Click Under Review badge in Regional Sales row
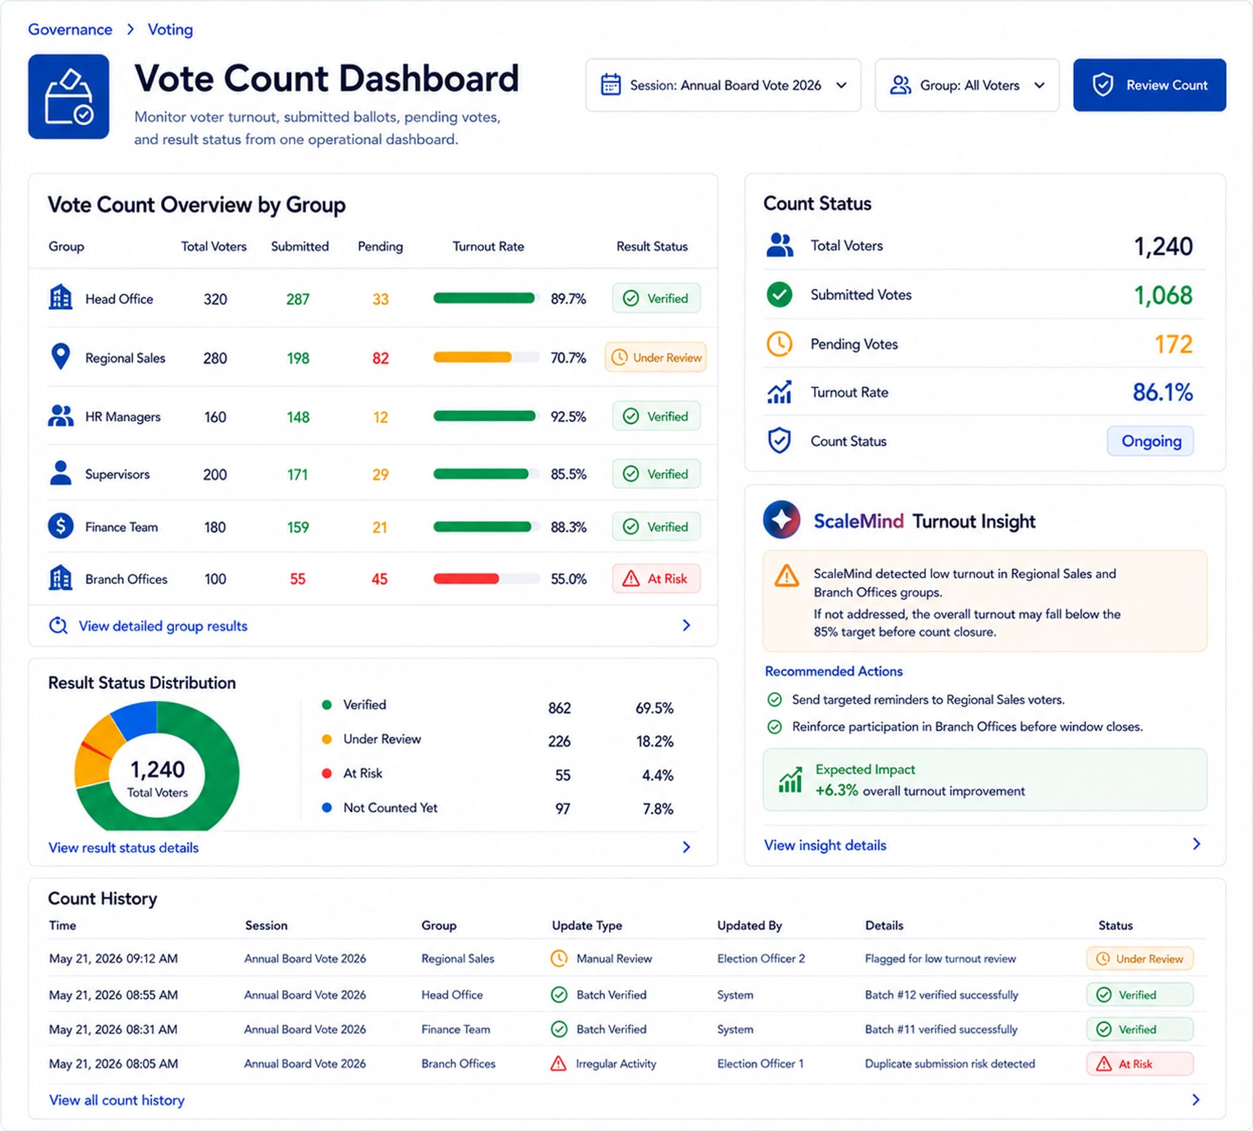This screenshot has height=1131, width=1253. pyautogui.click(x=656, y=357)
